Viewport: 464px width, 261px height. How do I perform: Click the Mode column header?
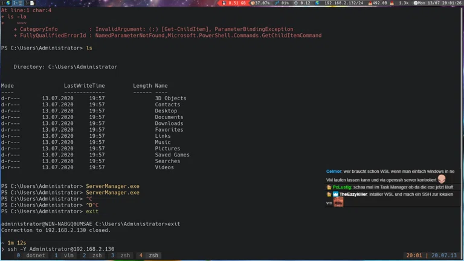(x=7, y=86)
